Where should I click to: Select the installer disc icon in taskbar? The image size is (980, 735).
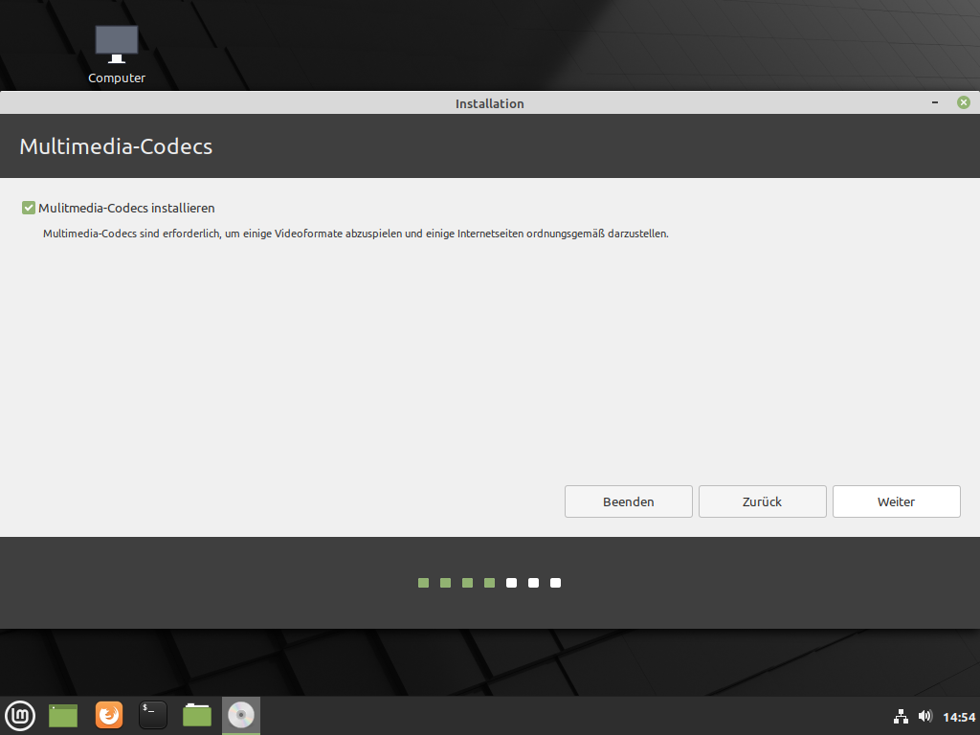tap(241, 715)
